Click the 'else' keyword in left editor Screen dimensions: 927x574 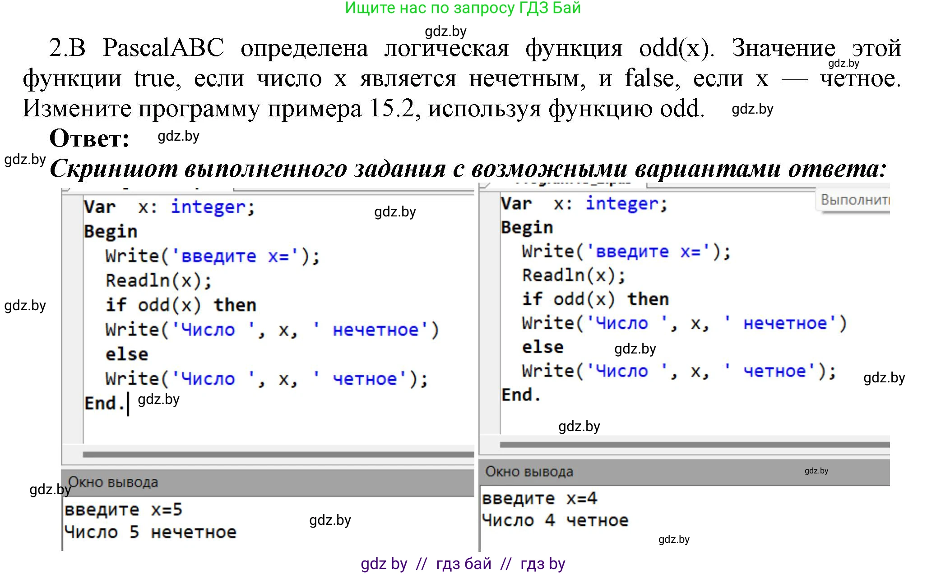pos(127,354)
